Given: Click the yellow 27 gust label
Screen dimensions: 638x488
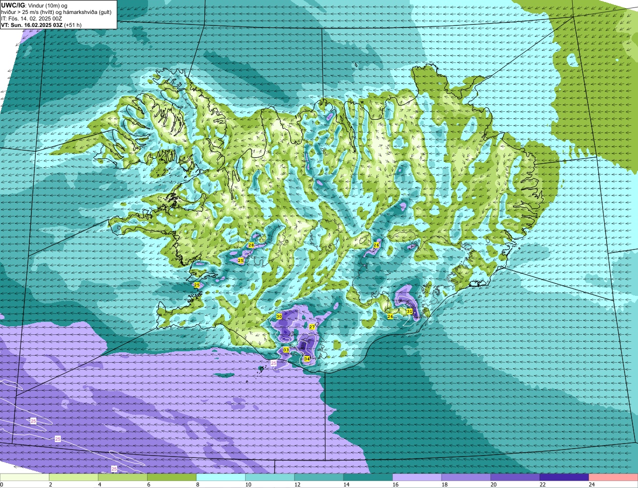Looking at the screenshot, I should (x=312, y=327).
